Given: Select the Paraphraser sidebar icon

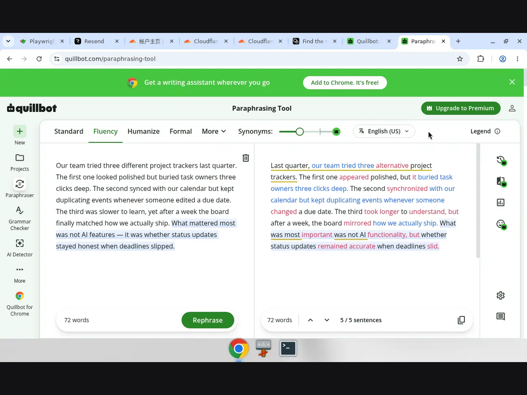Looking at the screenshot, I should tap(20, 184).
